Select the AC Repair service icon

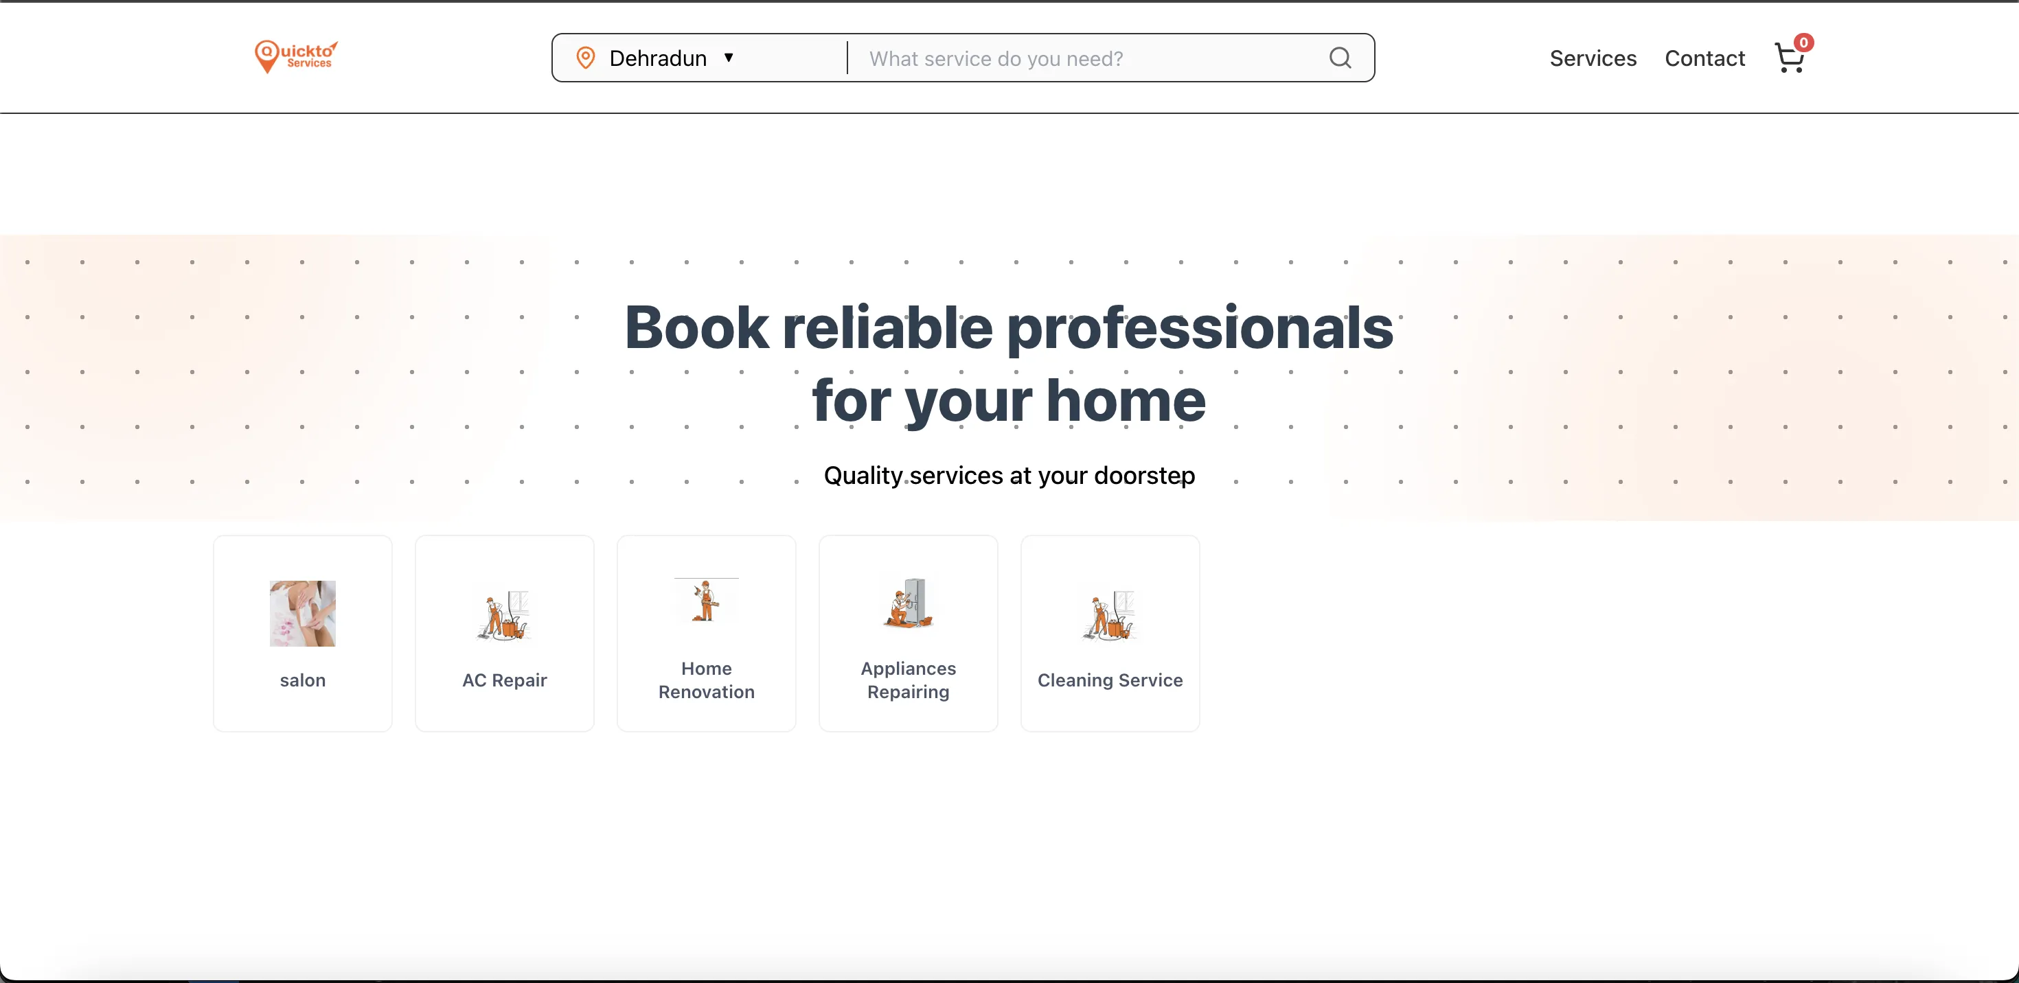tap(504, 615)
